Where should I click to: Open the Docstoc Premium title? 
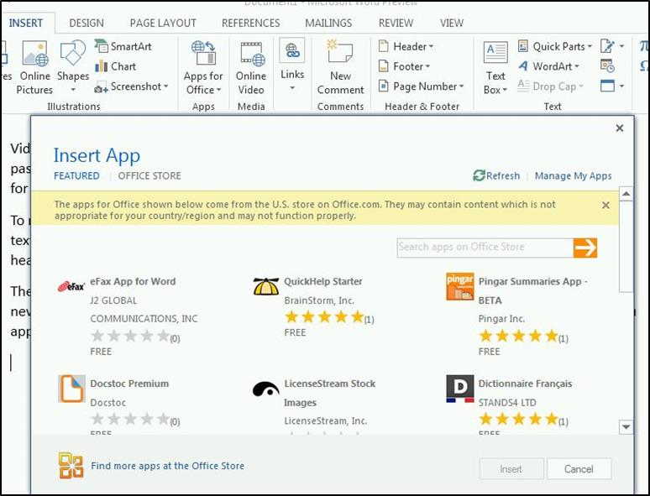click(x=129, y=384)
